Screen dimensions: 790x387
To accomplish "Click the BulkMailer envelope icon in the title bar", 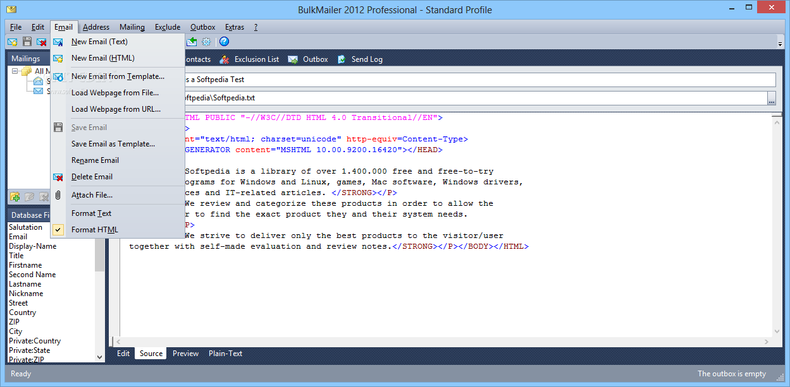I will [11, 9].
